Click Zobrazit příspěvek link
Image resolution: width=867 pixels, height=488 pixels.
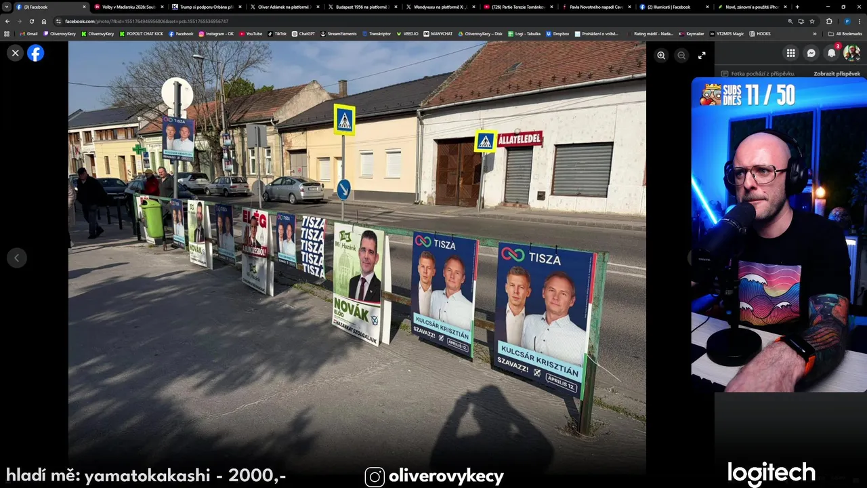coord(837,73)
